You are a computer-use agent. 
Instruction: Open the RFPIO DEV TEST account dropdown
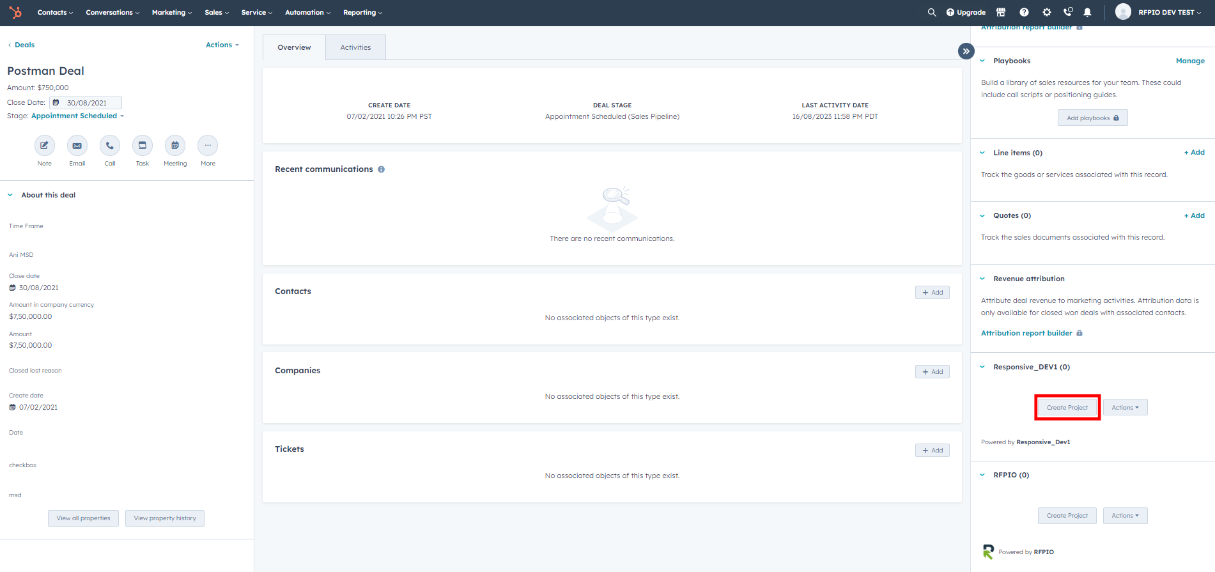1169,12
